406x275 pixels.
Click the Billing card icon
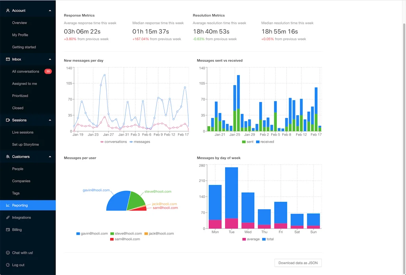pyautogui.click(x=8, y=230)
